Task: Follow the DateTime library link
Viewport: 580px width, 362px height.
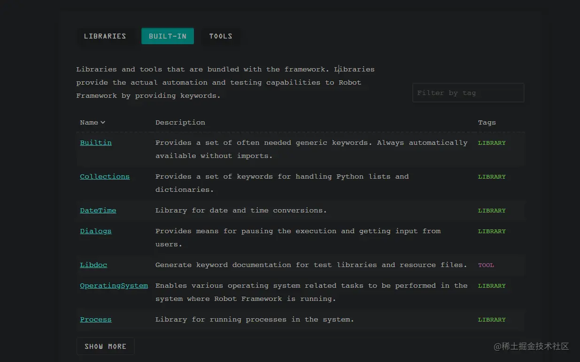Action: click(x=98, y=211)
